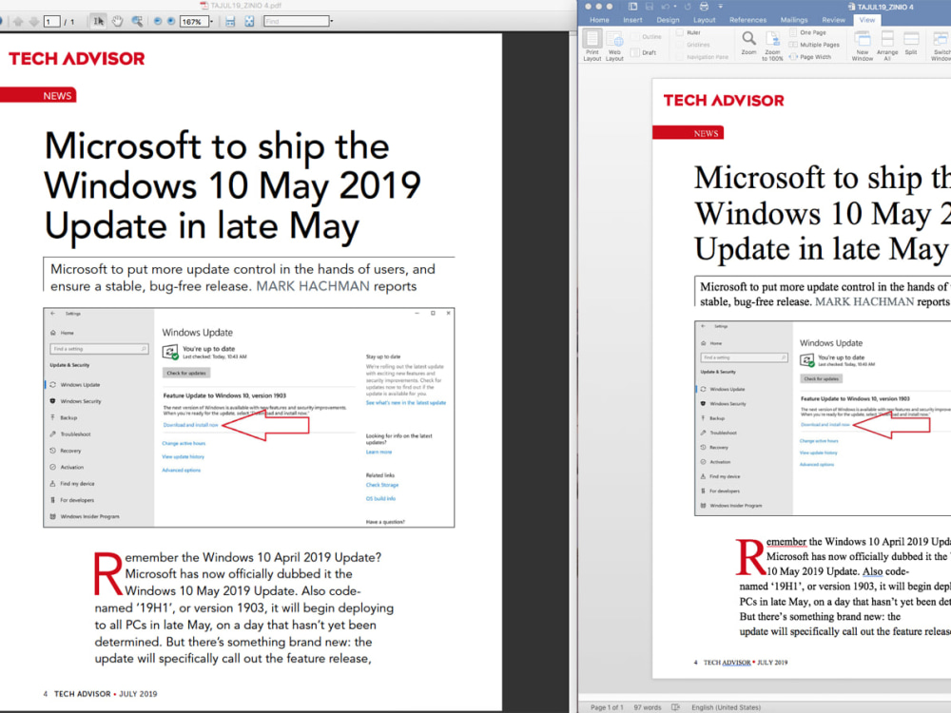
Task: Click the Find search field in PDF viewer
Action: (297, 21)
